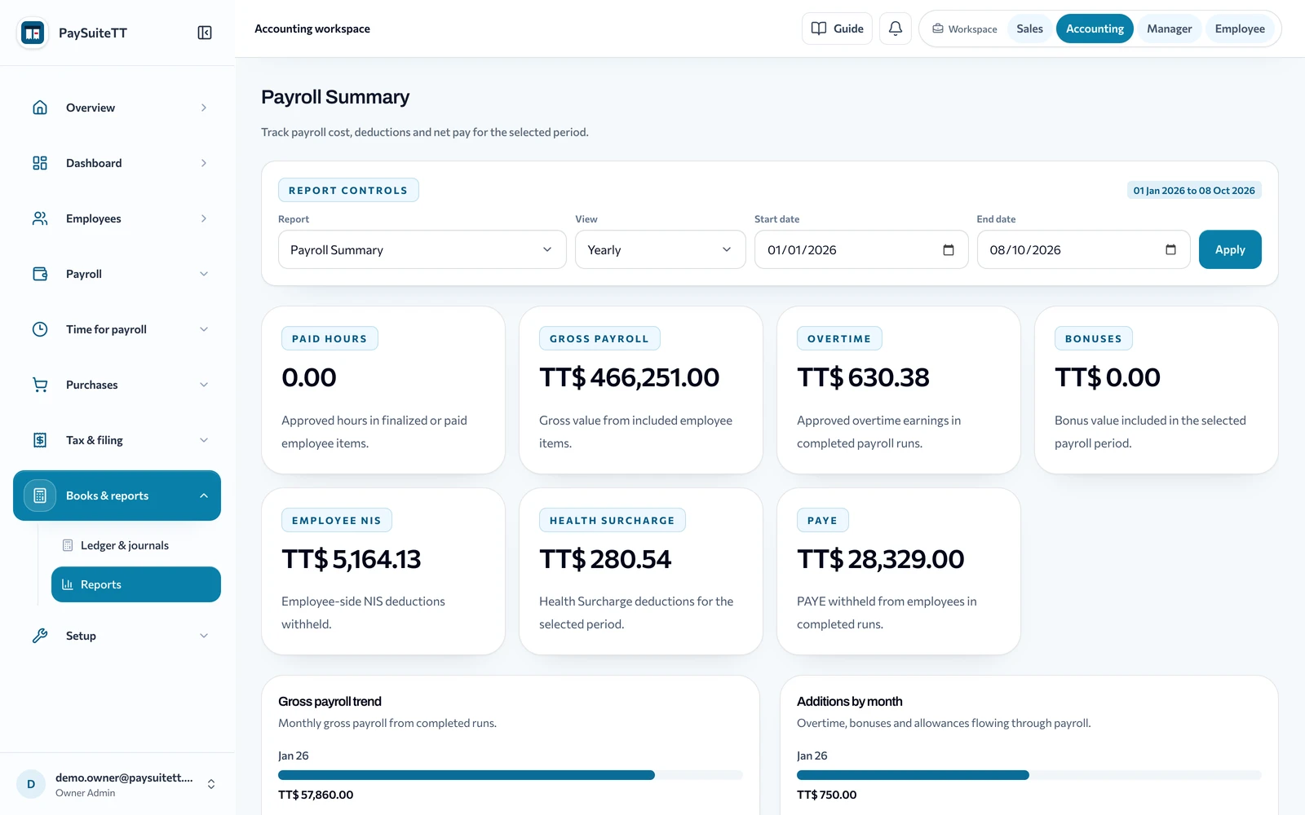Click the Reports bar chart icon

pos(68,584)
